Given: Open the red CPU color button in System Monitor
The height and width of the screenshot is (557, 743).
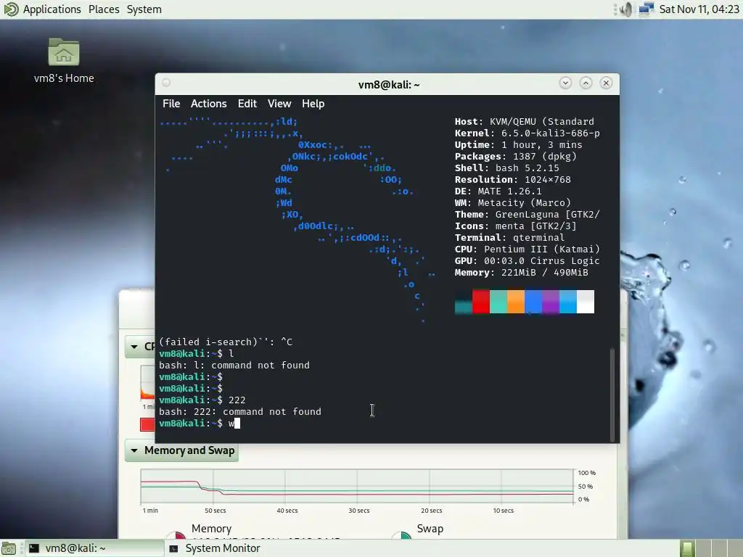Looking at the screenshot, I should (x=147, y=424).
